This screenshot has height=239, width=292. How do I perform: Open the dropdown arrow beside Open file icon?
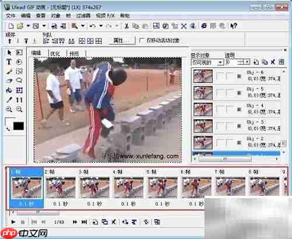(x=28, y=26)
